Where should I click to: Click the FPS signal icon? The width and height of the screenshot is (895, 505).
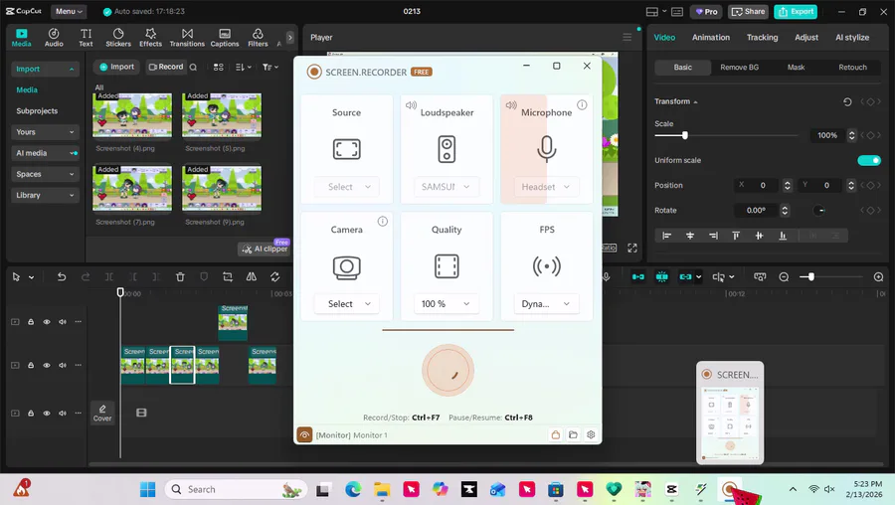546,266
